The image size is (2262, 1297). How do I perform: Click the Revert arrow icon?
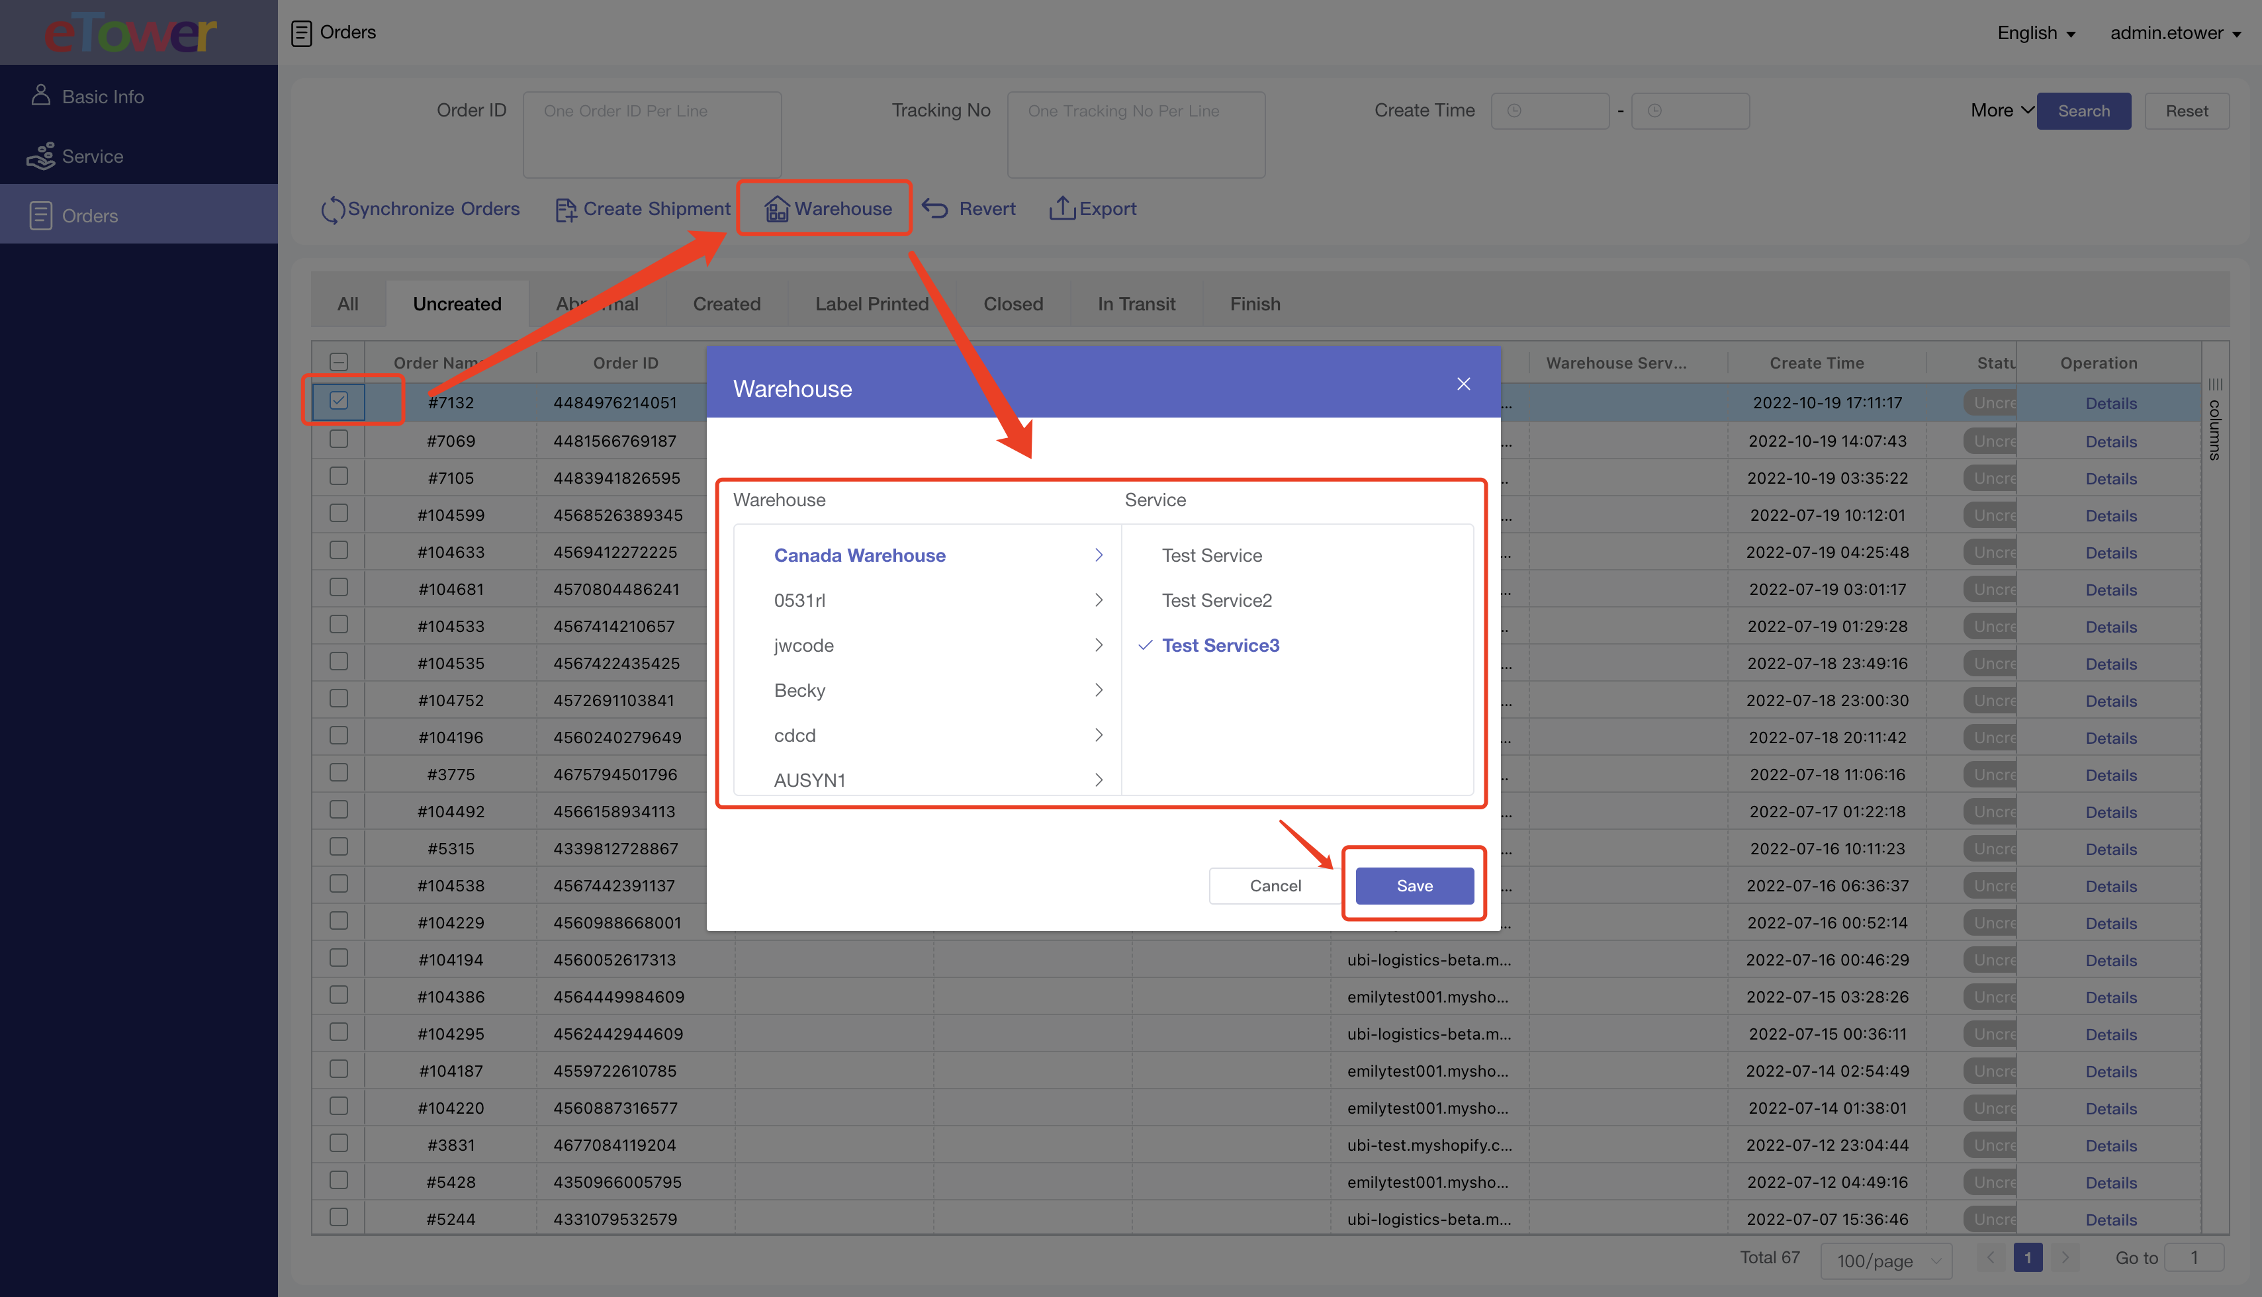pos(934,208)
